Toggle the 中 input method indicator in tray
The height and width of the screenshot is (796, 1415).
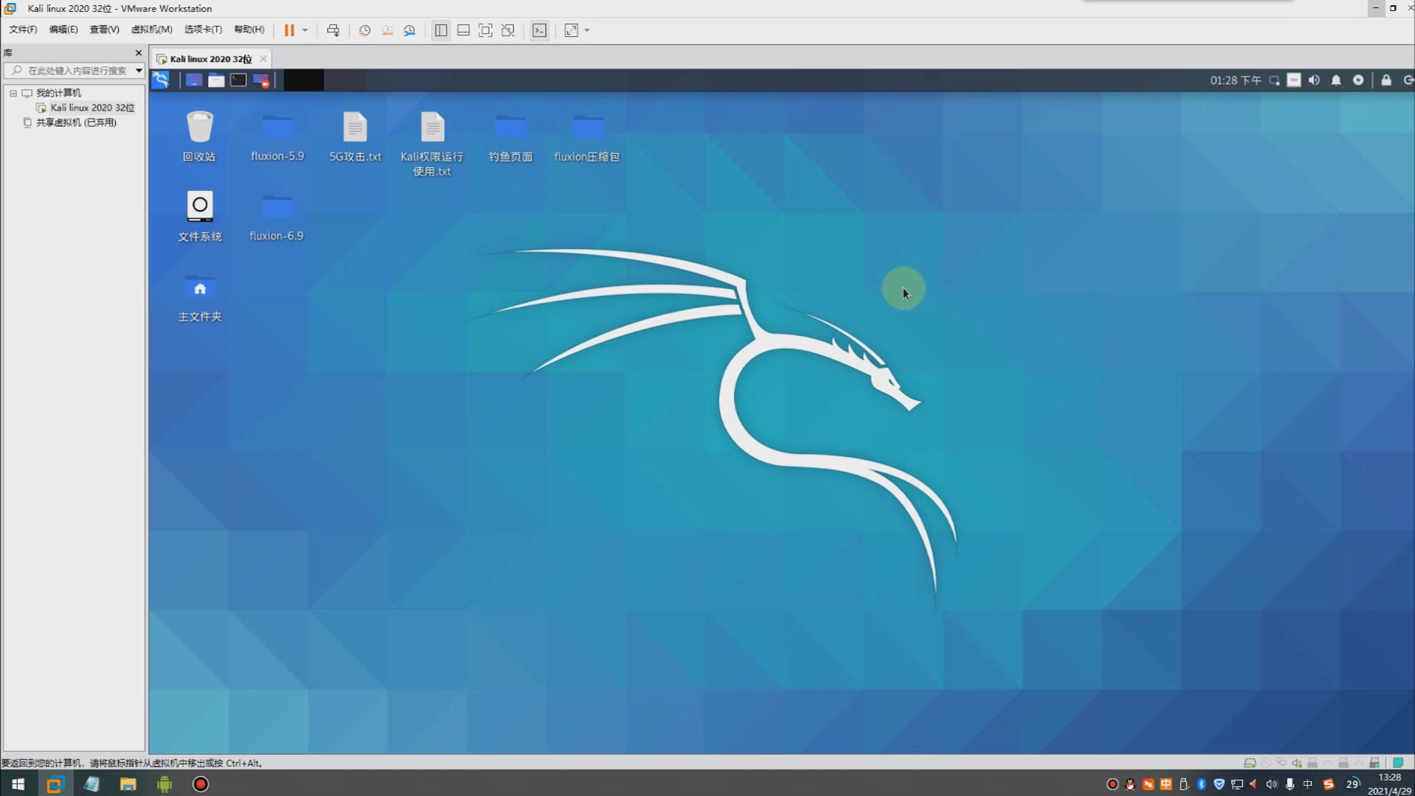coord(1308,784)
